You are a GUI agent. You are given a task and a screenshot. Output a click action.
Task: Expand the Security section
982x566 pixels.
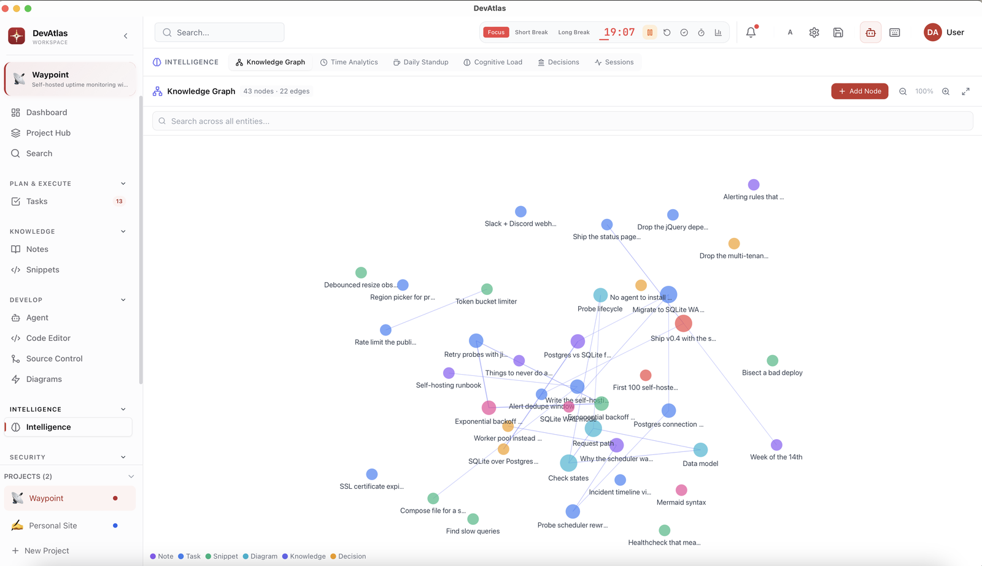pyautogui.click(x=123, y=457)
